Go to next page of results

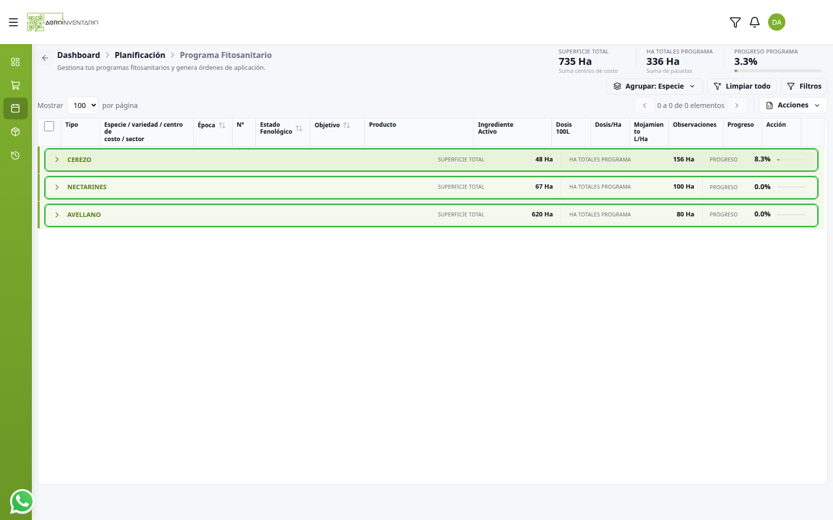(737, 105)
